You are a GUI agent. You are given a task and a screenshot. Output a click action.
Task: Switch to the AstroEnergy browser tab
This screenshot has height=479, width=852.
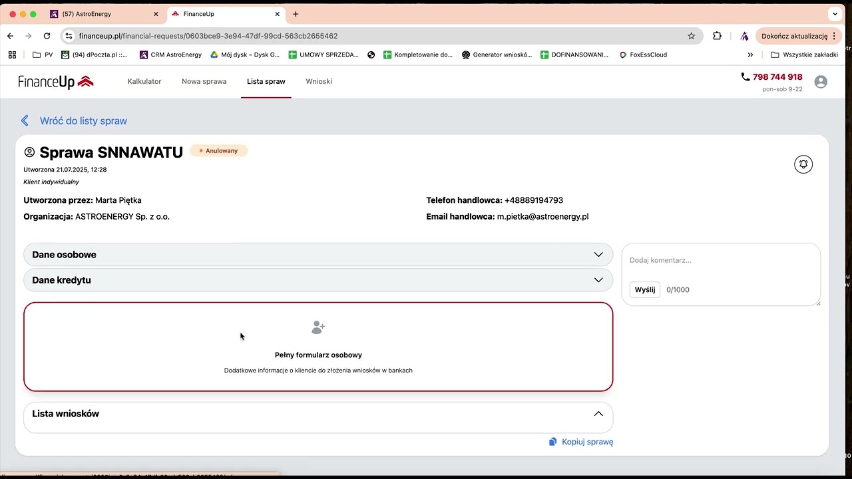point(105,14)
